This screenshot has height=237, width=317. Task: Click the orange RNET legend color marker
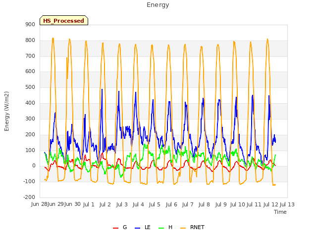coord(183,228)
